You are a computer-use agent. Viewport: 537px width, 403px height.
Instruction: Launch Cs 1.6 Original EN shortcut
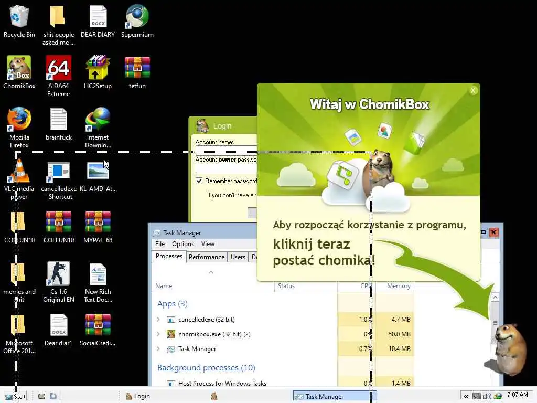[x=59, y=282]
